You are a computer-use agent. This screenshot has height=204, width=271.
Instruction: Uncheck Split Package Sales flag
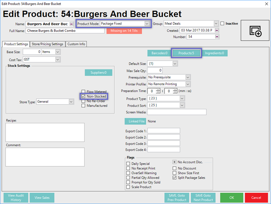(x=175, y=178)
